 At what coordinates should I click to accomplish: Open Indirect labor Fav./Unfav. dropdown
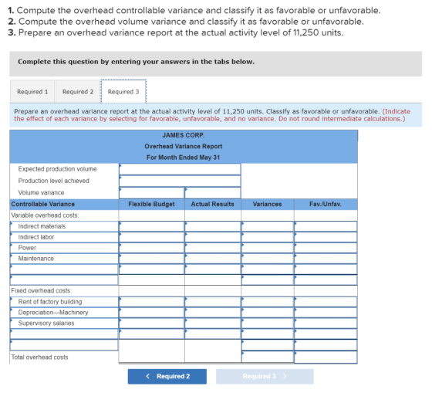(326, 237)
